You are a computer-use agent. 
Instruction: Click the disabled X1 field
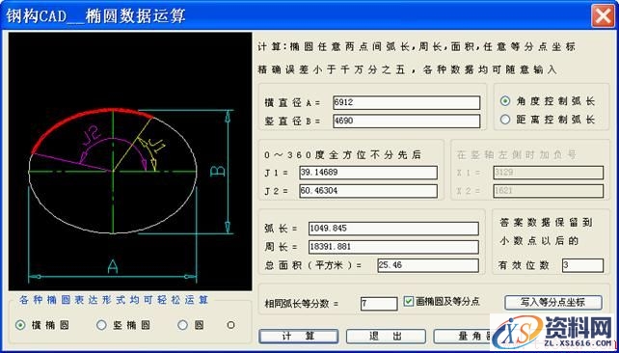549,173
